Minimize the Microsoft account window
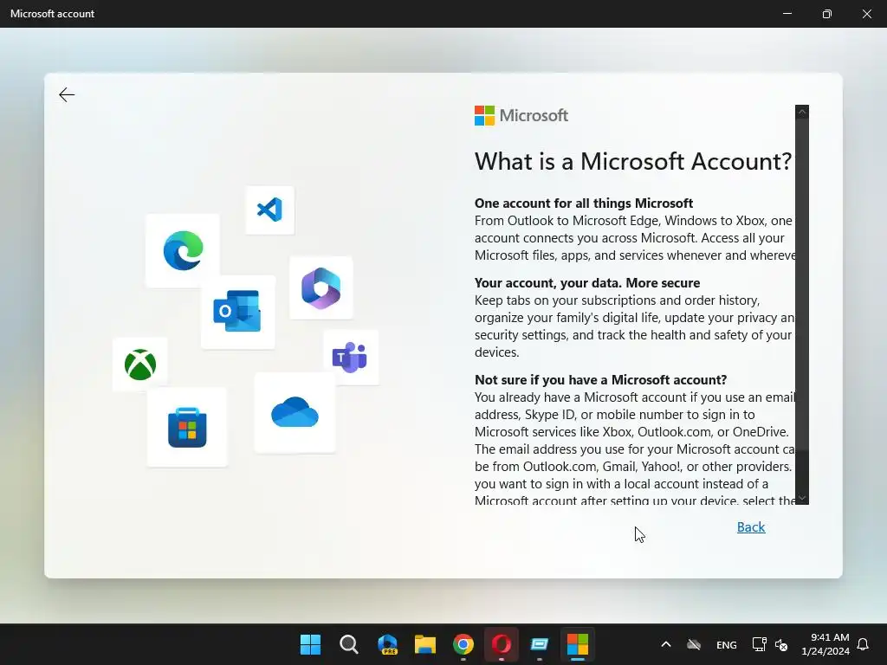The width and height of the screenshot is (887, 665). click(x=787, y=14)
